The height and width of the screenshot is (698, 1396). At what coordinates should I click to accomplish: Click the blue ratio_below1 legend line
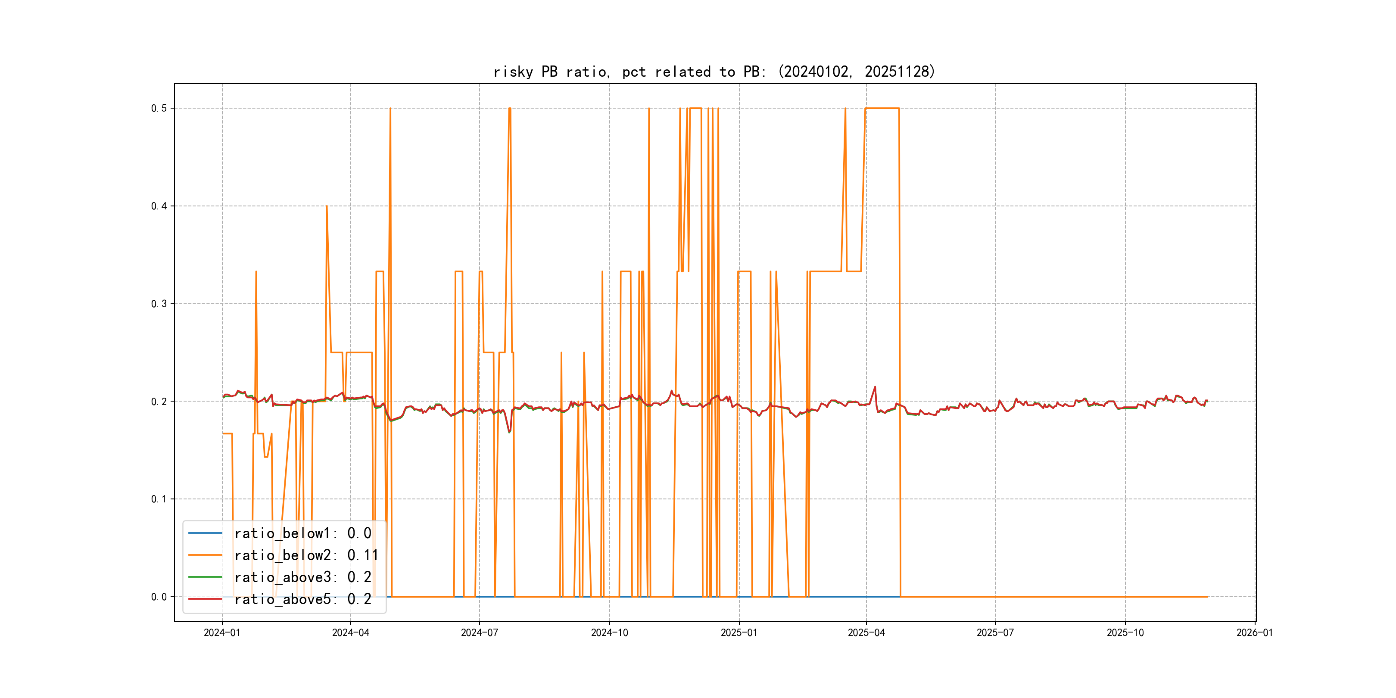point(205,533)
